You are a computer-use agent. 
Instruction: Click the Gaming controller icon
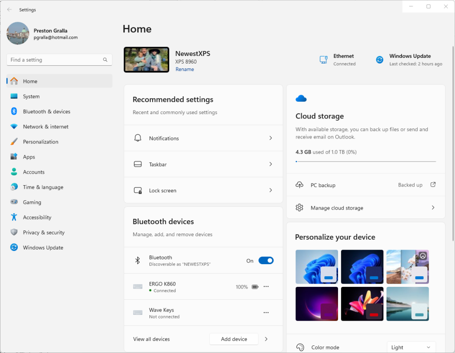tap(14, 202)
